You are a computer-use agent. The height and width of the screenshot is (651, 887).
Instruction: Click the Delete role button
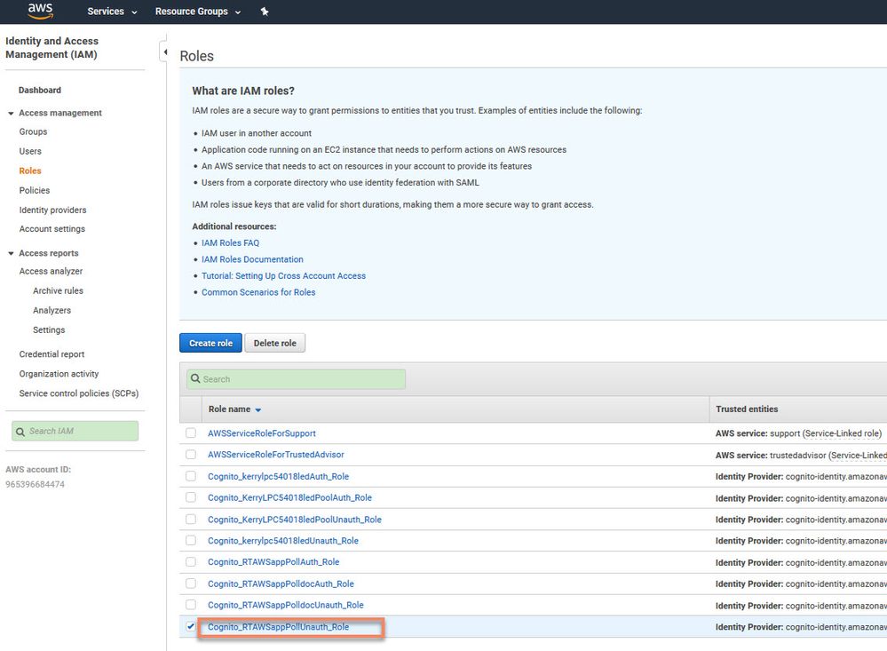pyautogui.click(x=274, y=344)
